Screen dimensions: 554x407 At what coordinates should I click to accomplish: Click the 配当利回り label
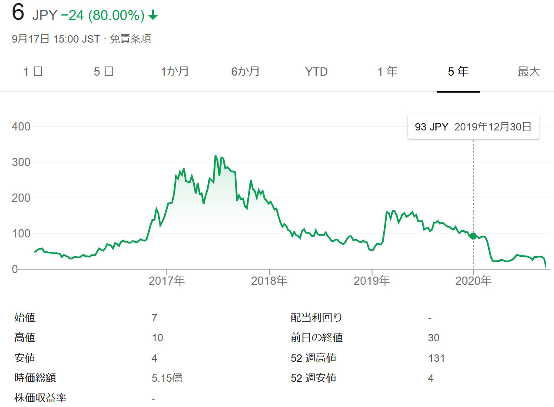click(317, 317)
